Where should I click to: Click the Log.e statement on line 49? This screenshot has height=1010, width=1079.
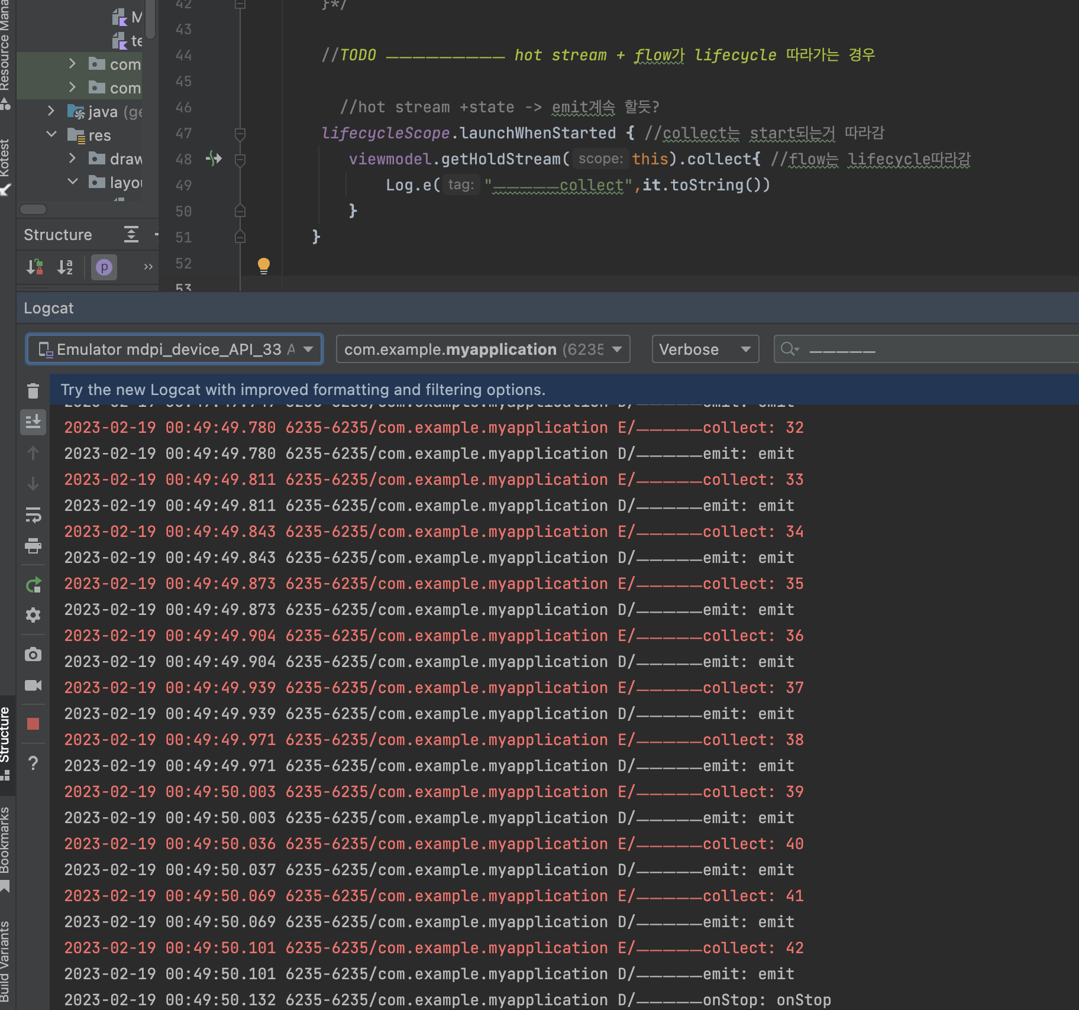click(578, 185)
